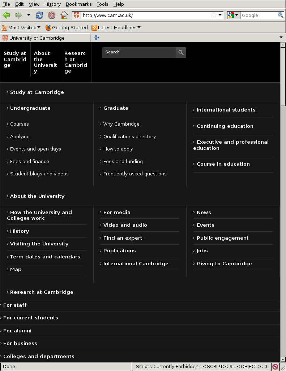The image size is (286, 371).
Task: Click the green Back arrow button
Action: [6, 16]
